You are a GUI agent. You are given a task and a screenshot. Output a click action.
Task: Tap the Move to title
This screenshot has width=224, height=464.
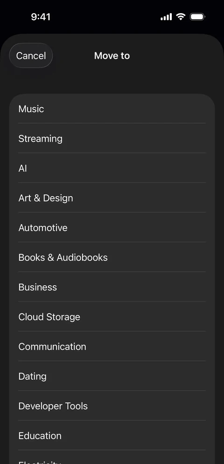point(112,56)
